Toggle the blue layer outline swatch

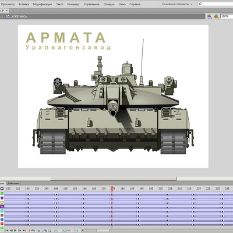point(2,220)
